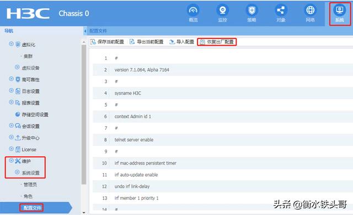The height and width of the screenshot is (215, 353).
Task: Click 导入配置 to import configuration
Action: click(181, 42)
